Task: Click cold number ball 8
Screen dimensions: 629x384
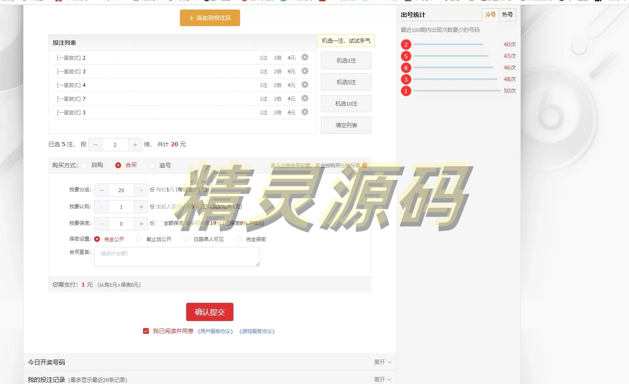Action: (x=406, y=68)
